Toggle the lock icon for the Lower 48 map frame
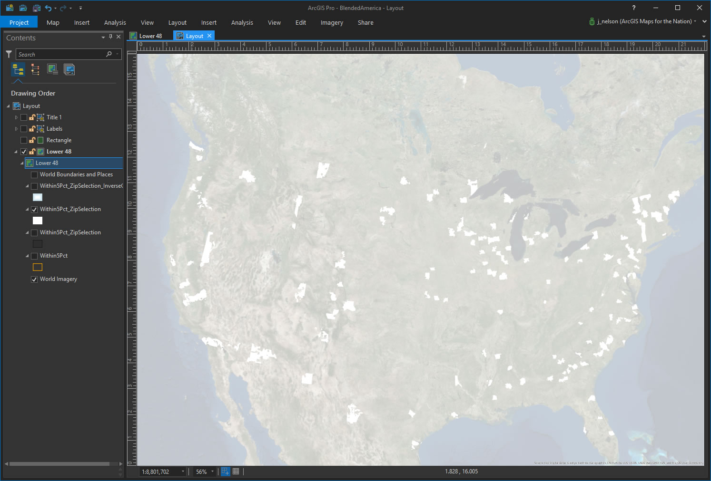Image resolution: width=711 pixels, height=481 pixels. pyautogui.click(x=32, y=151)
